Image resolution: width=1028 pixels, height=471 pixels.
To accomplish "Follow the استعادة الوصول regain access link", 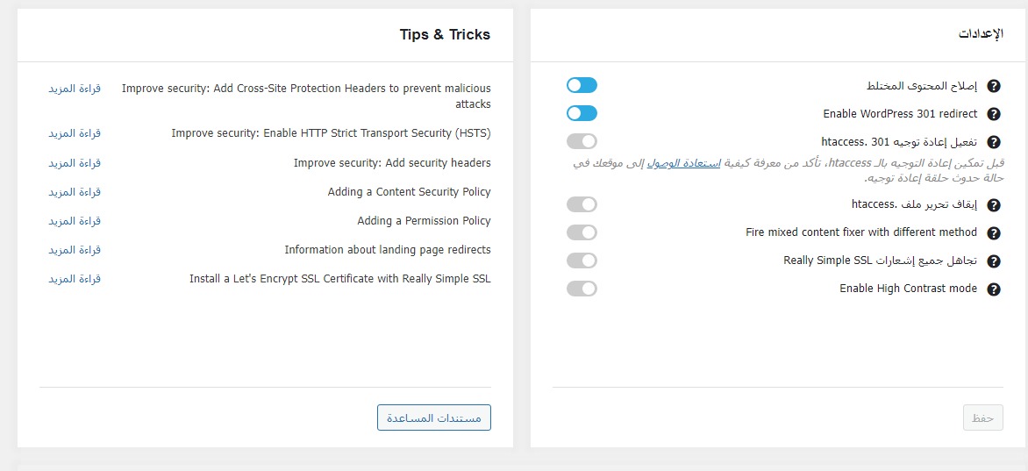I will coord(683,163).
